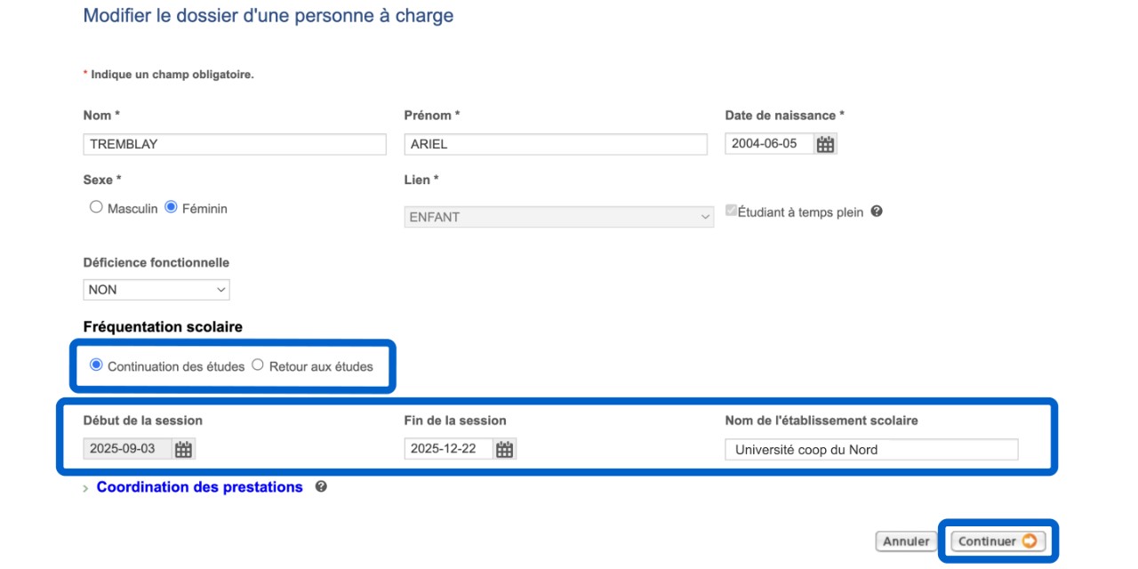
Task: Open the Fin de la session calendar icon
Action: (504, 449)
